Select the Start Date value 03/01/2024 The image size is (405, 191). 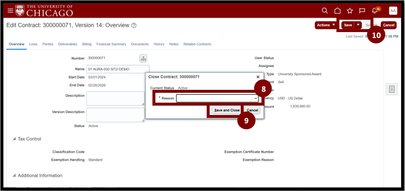click(x=97, y=77)
